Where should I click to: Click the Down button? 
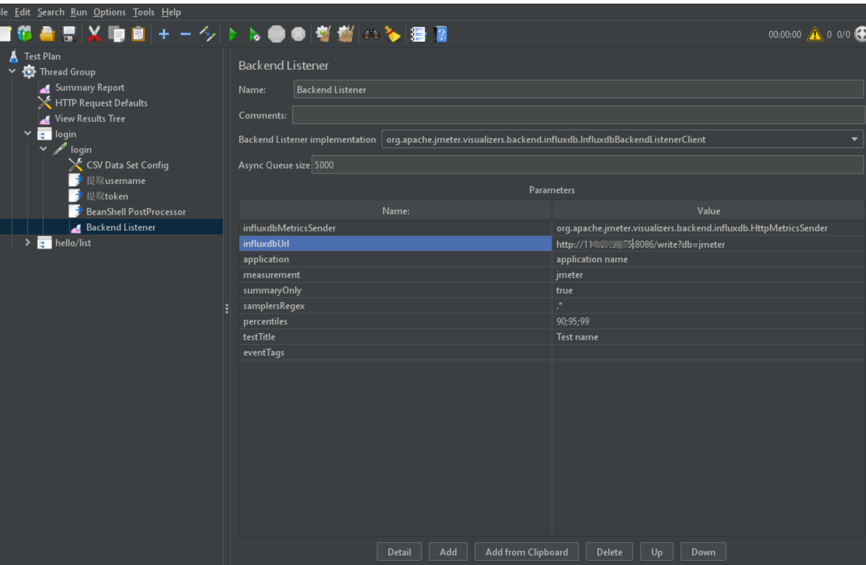click(x=703, y=552)
